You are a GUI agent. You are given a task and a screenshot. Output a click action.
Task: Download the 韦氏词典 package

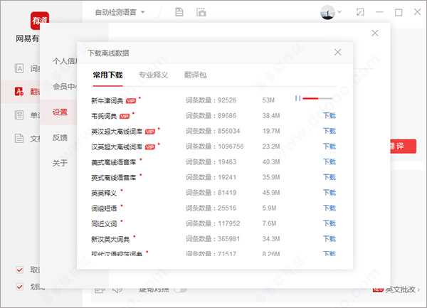click(330, 116)
